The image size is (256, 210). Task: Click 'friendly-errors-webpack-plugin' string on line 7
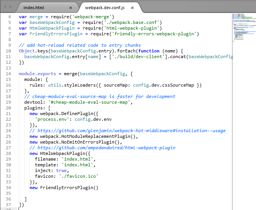point(154,34)
